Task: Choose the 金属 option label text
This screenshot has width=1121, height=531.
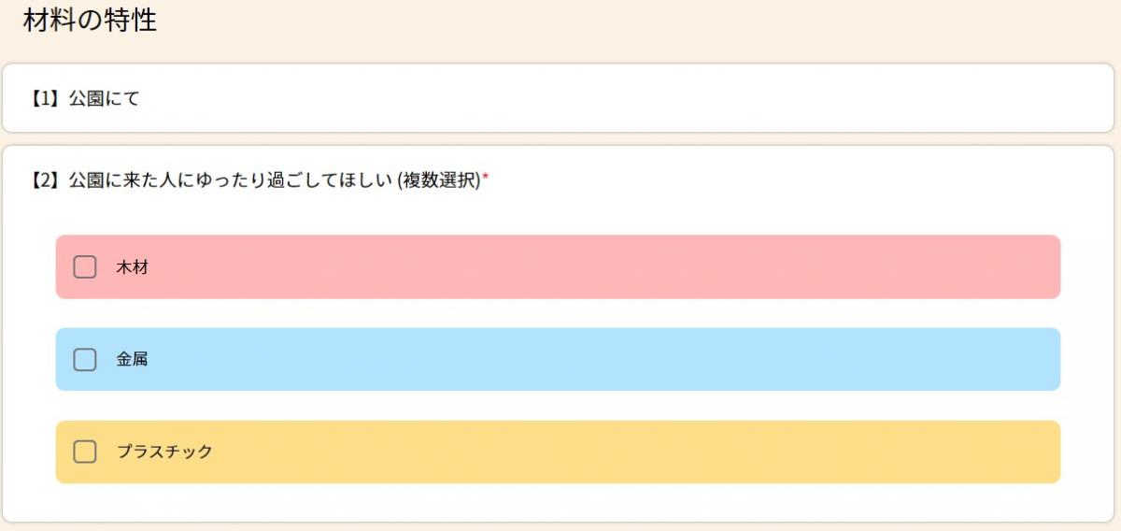Action: click(133, 359)
